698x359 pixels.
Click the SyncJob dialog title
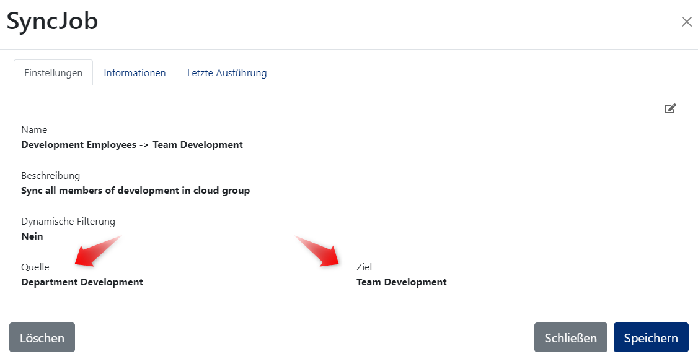click(52, 21)
